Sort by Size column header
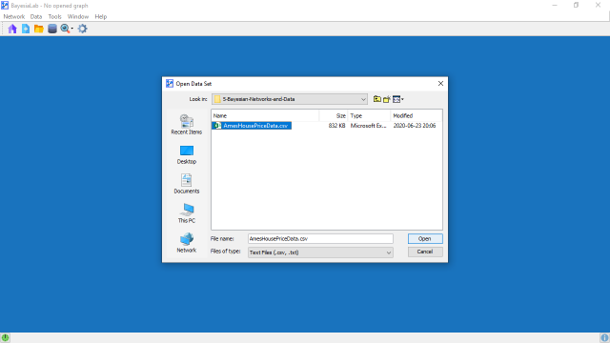Viewport: 610px width, 343px height. (334, 115)
